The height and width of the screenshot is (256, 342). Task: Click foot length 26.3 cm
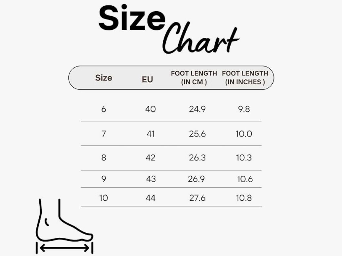(197, 158)
